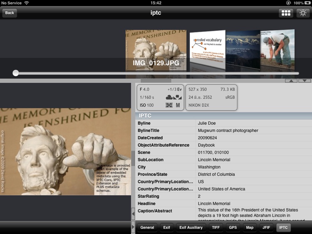This screenshot has height=234, width=312.
Task: Show the Map tab
Action: (x=250, y=227)
